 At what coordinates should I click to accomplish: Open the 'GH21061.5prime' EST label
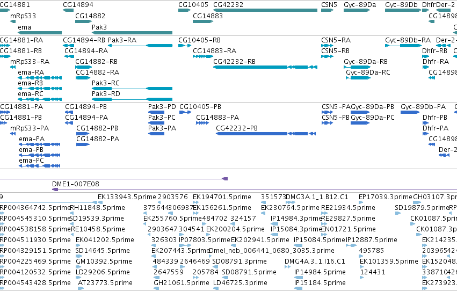coord(182,283)
